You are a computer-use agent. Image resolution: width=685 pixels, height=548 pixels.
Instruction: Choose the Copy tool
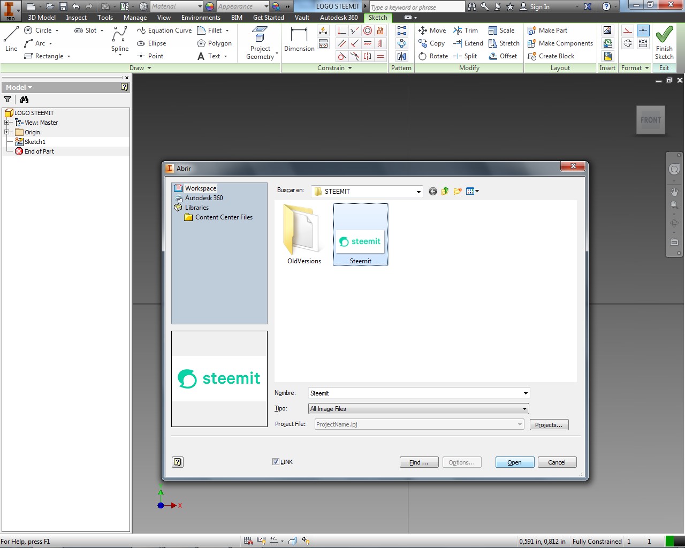431,43
